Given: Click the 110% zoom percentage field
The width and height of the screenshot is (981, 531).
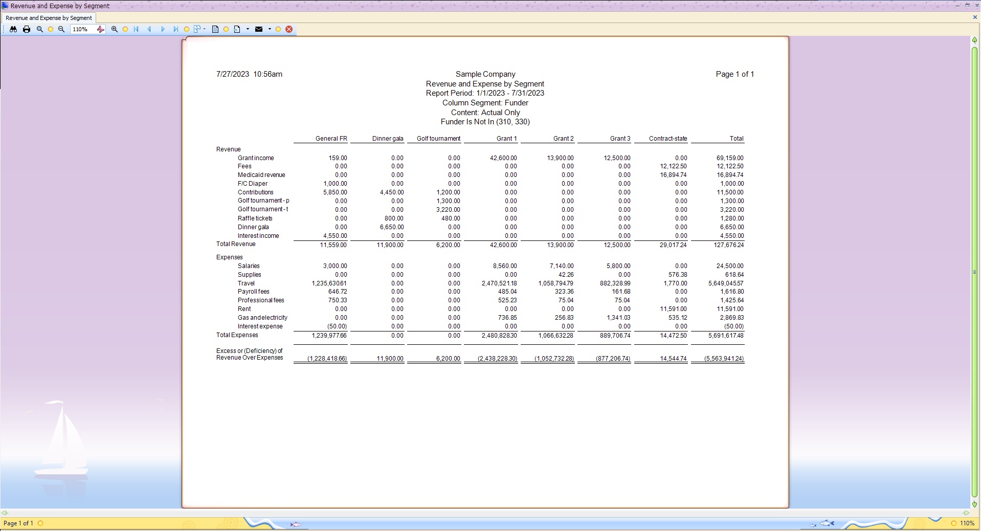Looking at the screenshot, I should pyautogui.click(x=80, y=29).
